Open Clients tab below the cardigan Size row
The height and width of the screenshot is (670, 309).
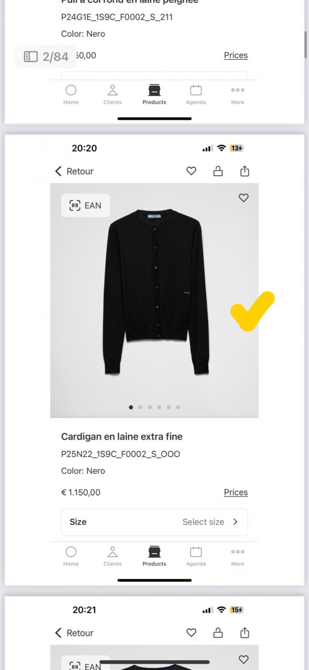tap(112, 556)
